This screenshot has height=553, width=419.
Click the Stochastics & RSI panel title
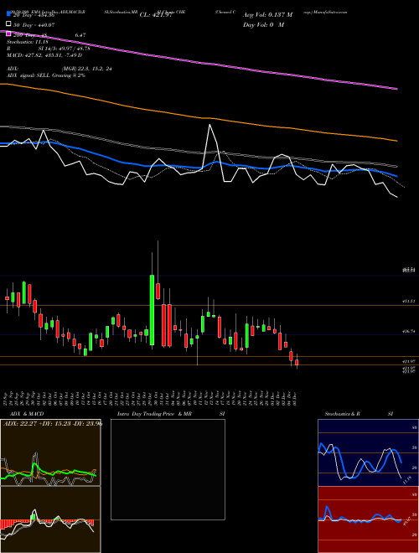pos(359,414)
